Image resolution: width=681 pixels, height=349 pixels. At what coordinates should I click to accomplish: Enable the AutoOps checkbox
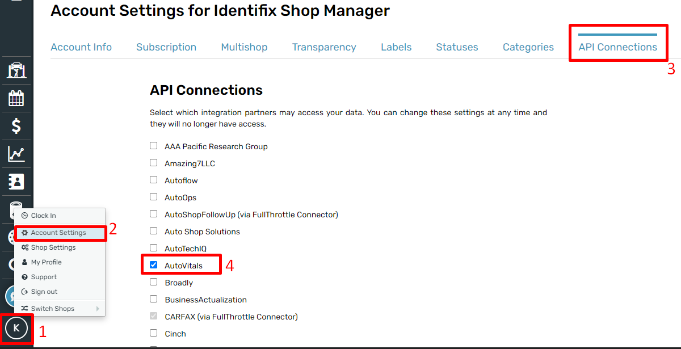click(153, 197)
